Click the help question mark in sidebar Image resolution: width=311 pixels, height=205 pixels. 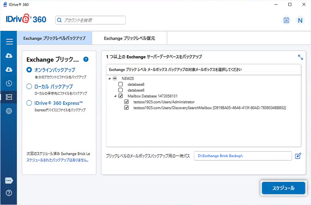click(9, 193)
